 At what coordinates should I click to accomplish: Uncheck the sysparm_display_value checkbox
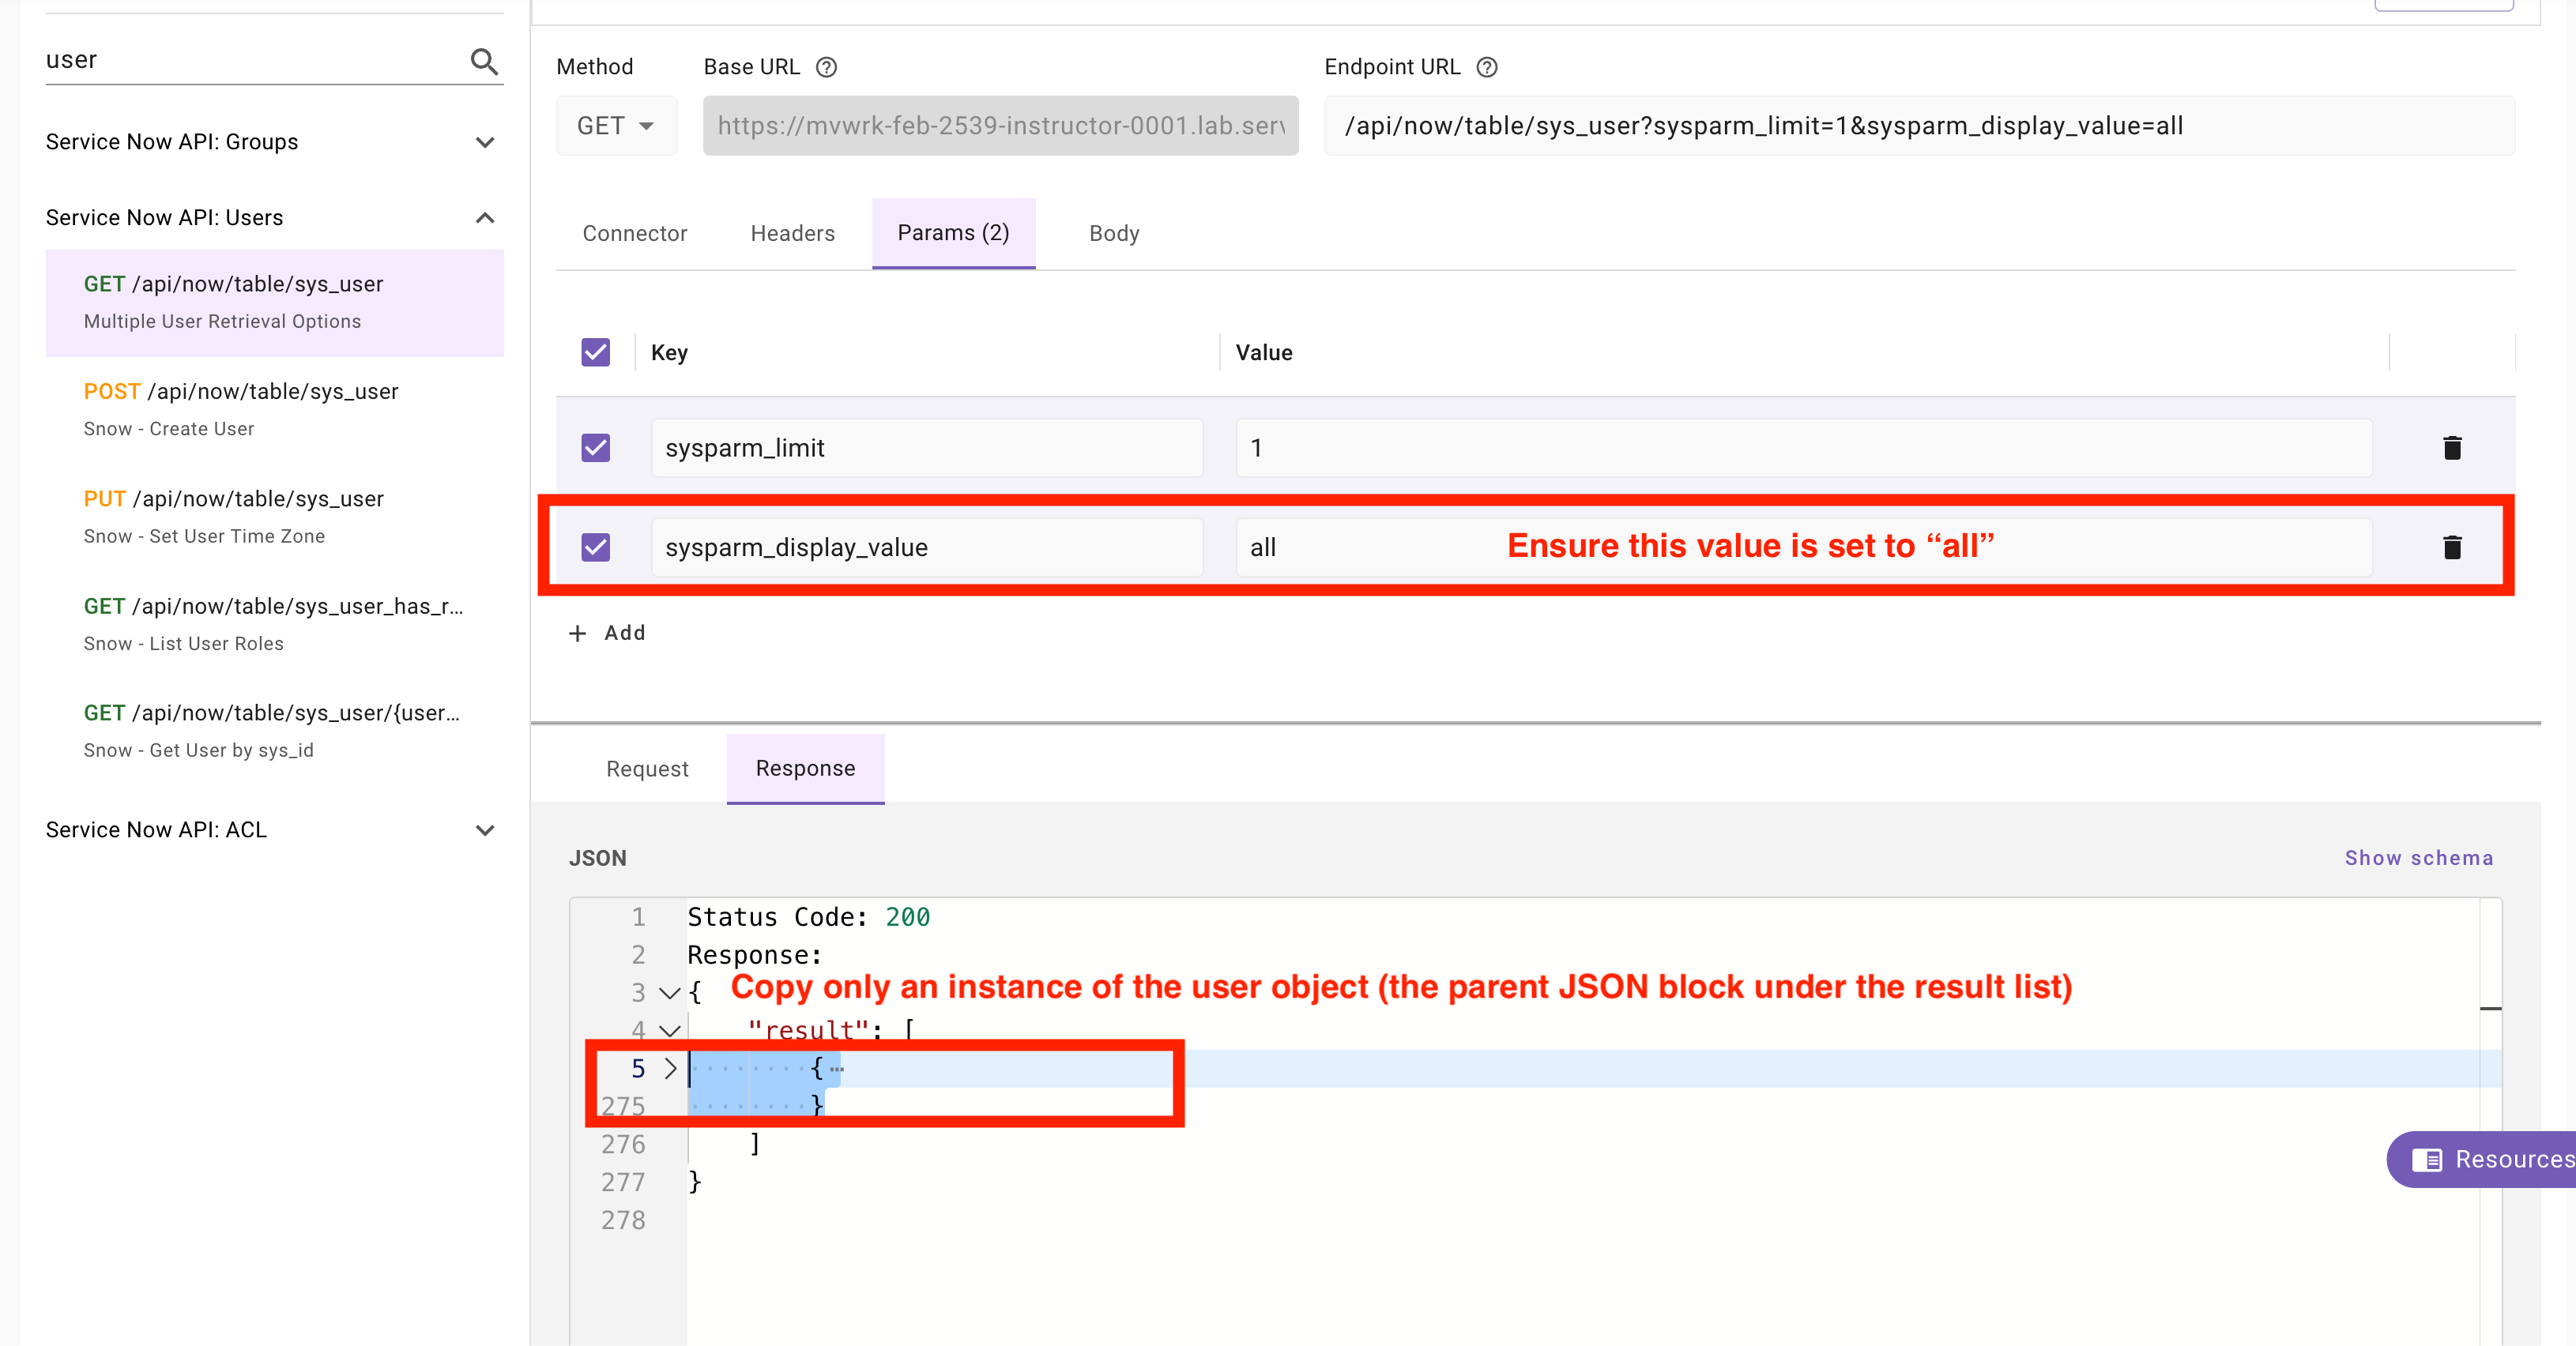pos(596,547)
